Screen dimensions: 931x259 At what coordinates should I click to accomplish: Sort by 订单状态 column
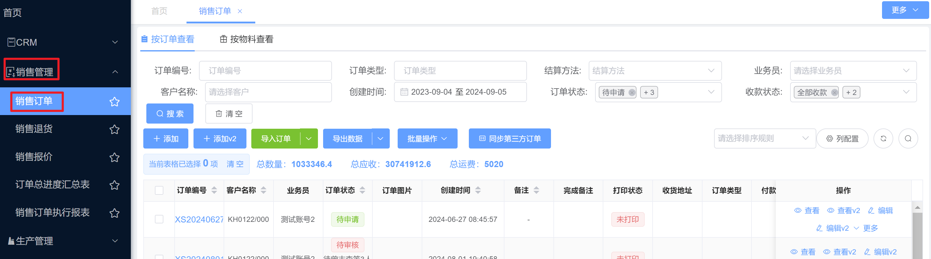pyautogui.click(x=362, y=190)
